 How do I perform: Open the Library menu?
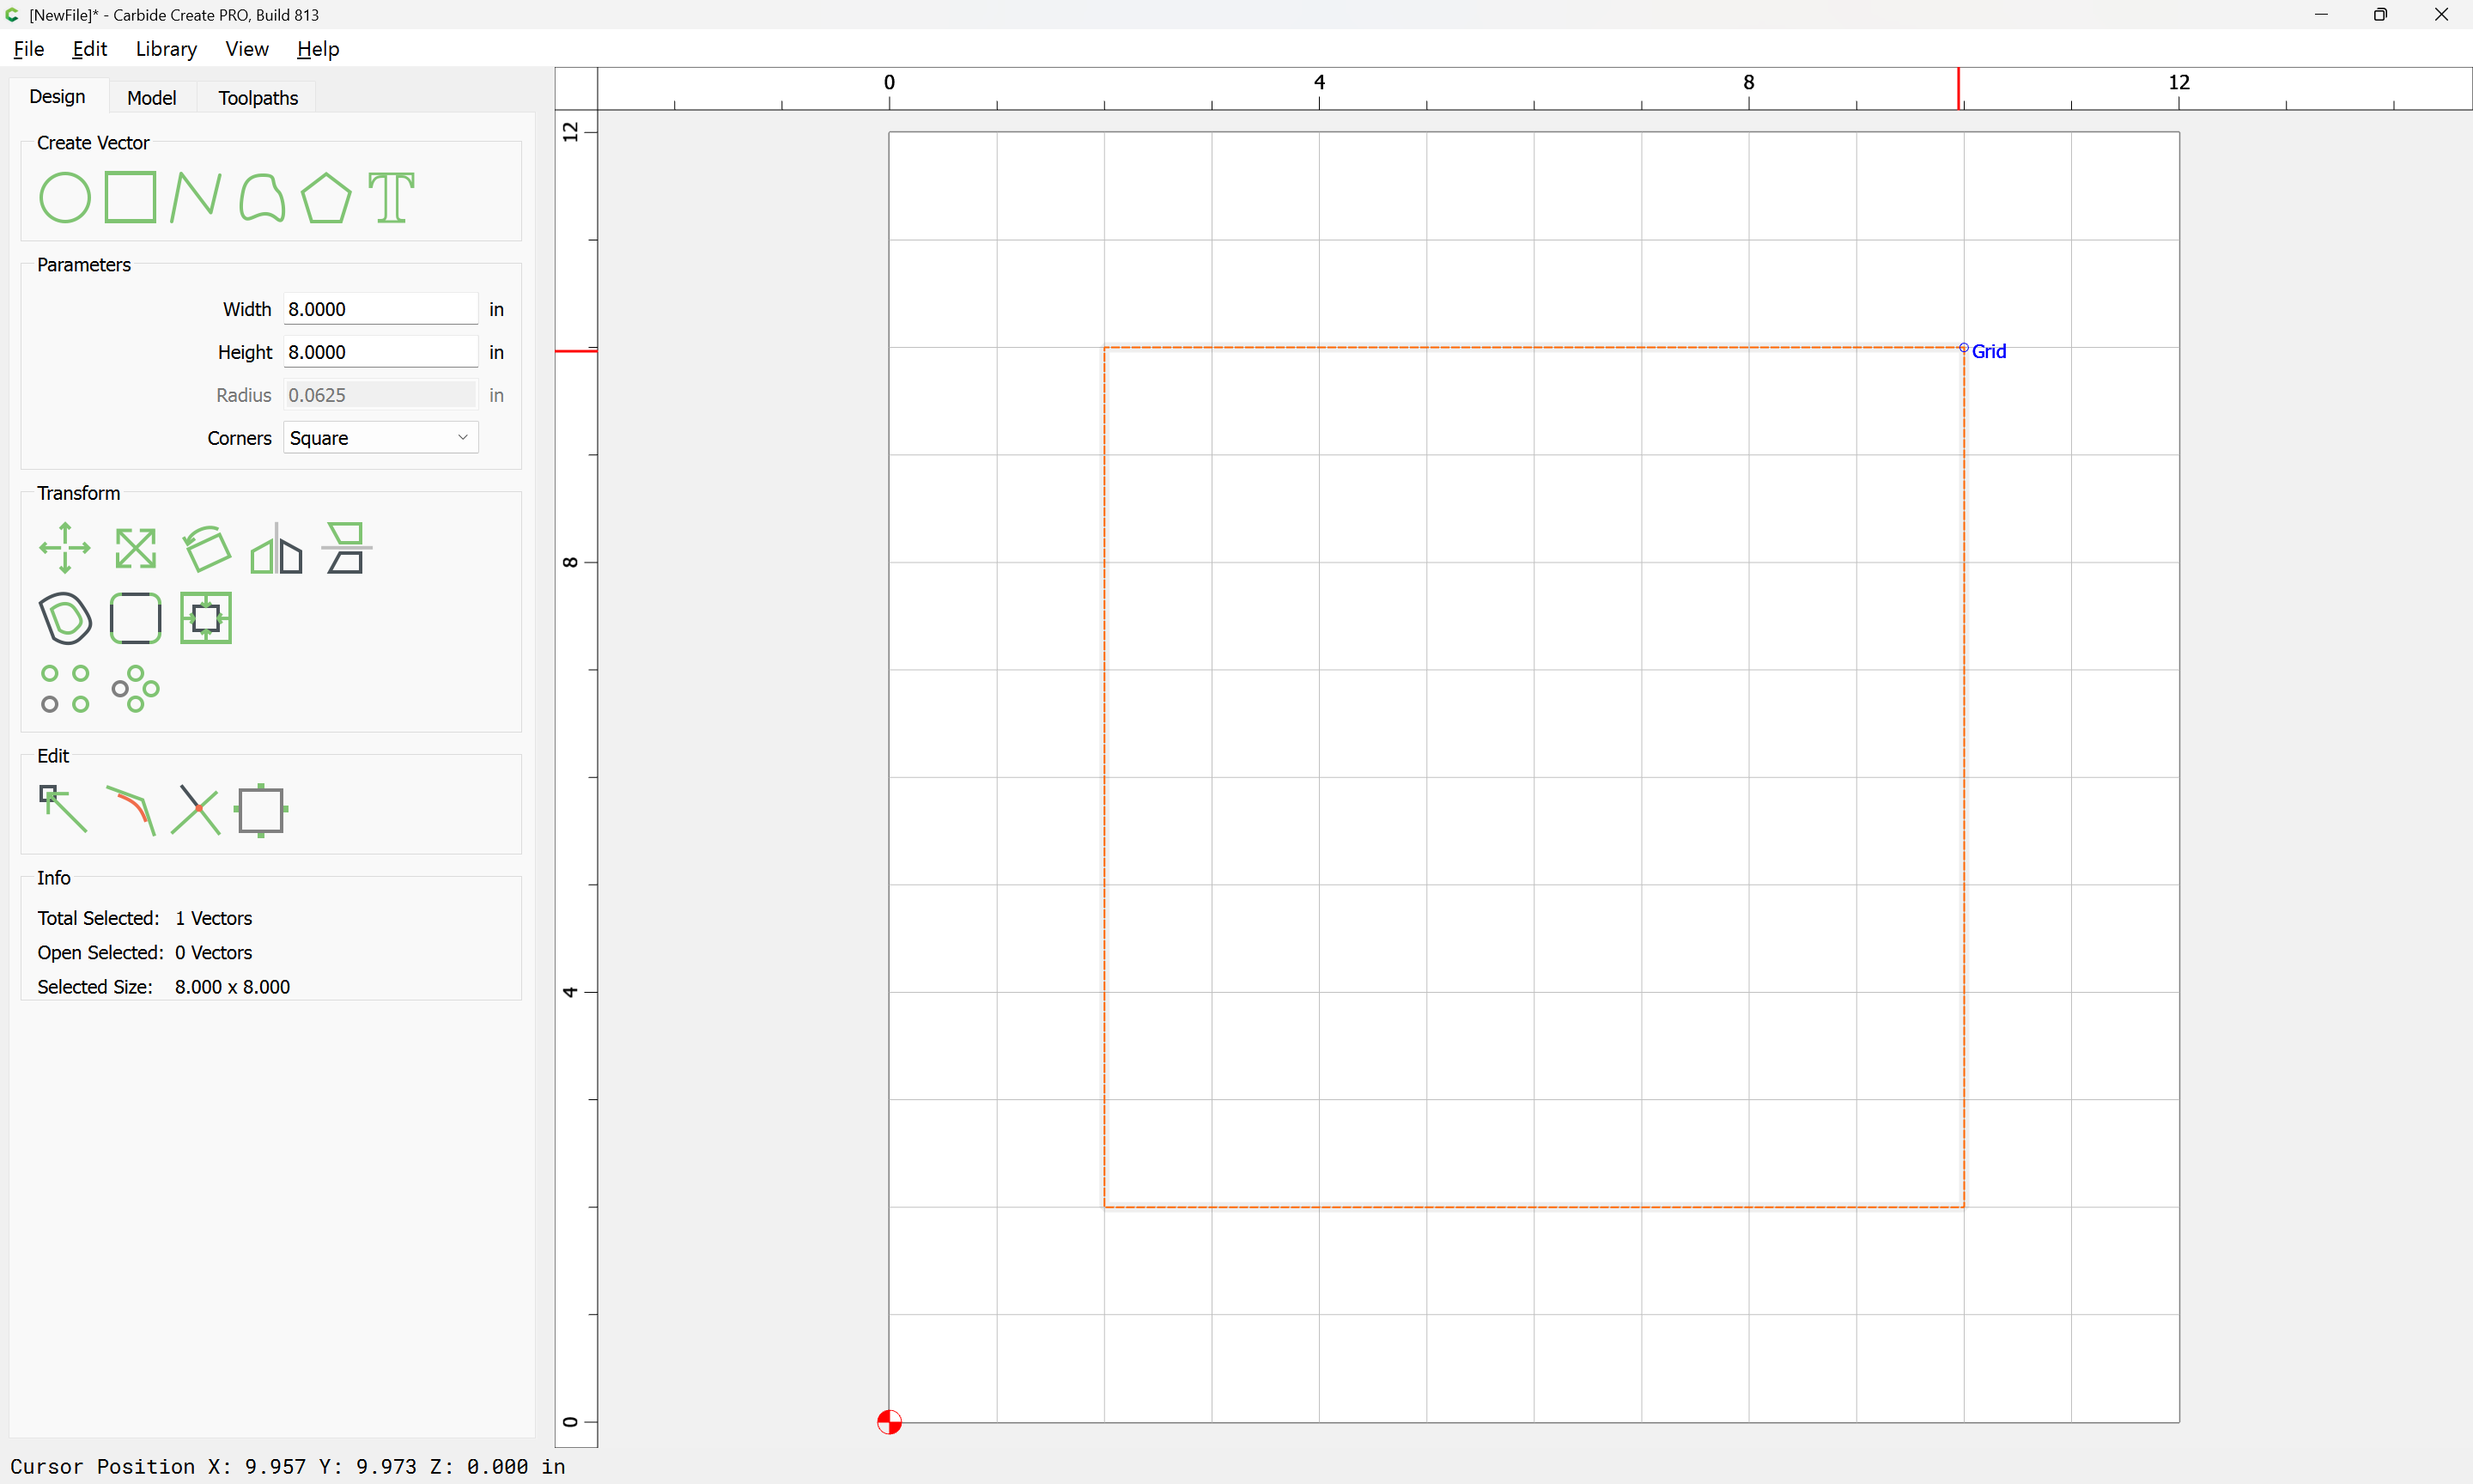(x=166, y=49)
